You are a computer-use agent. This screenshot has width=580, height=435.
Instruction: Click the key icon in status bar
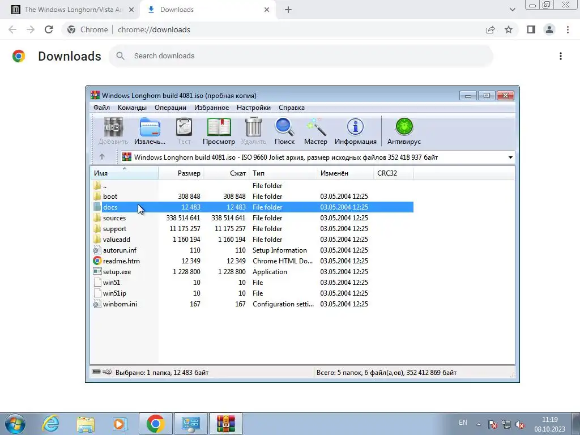tap(107, 372)
